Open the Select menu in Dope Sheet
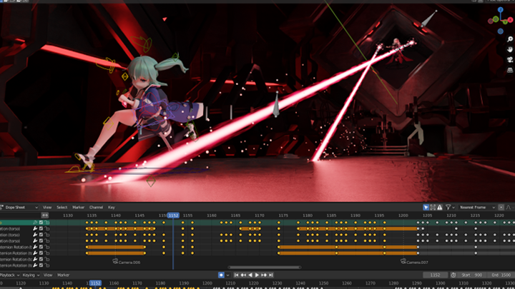 coord(62,208)
